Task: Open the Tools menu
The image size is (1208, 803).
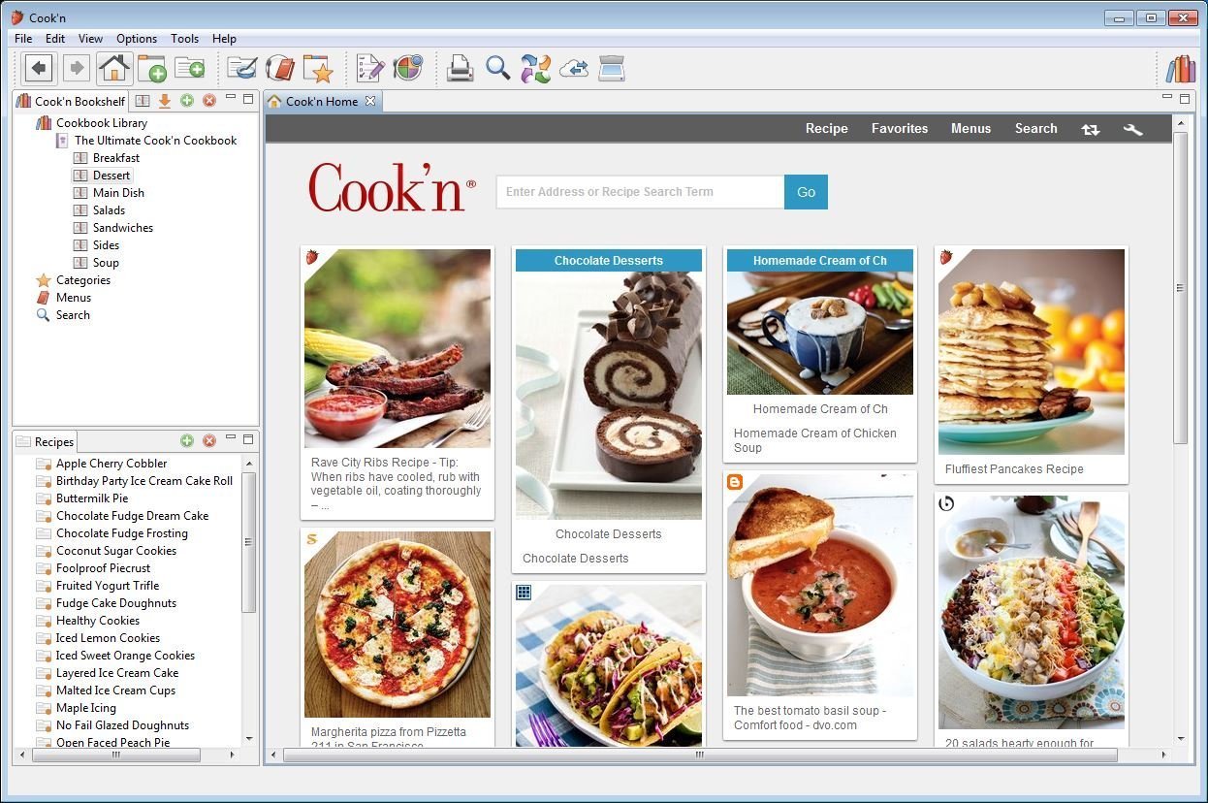Action: [x=184, y=39]
